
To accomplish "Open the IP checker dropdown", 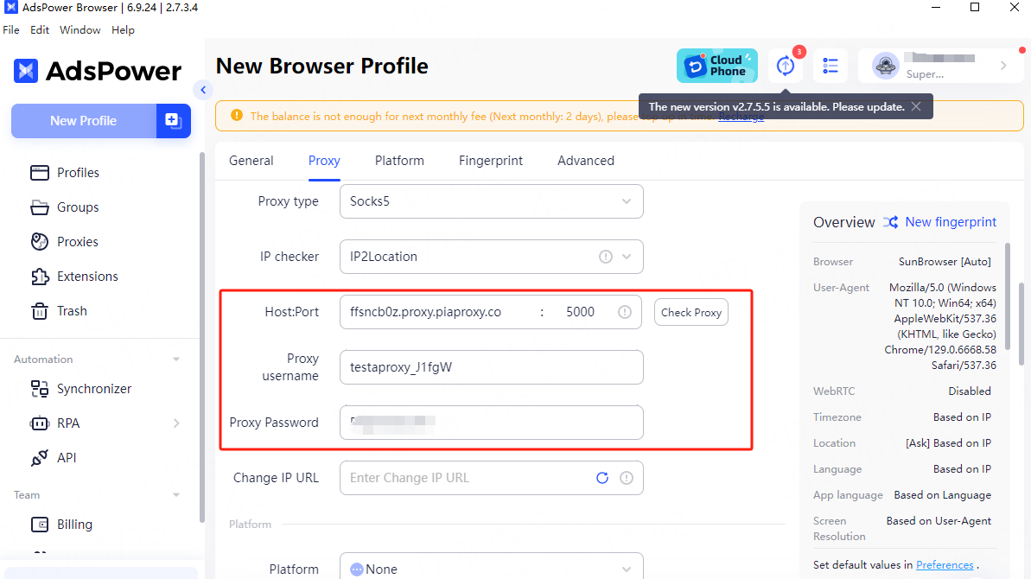I will (x=627, y=257).
